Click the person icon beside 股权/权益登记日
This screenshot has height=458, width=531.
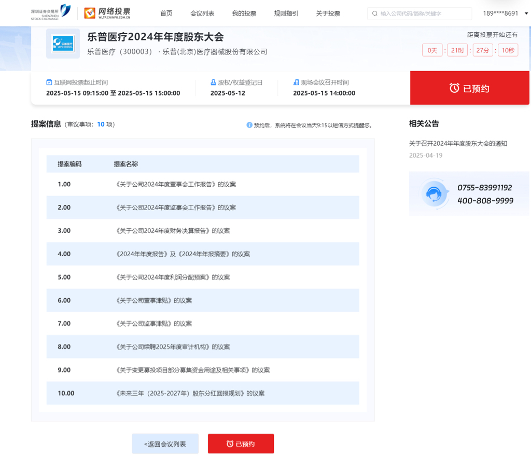[x=213, y=82]
